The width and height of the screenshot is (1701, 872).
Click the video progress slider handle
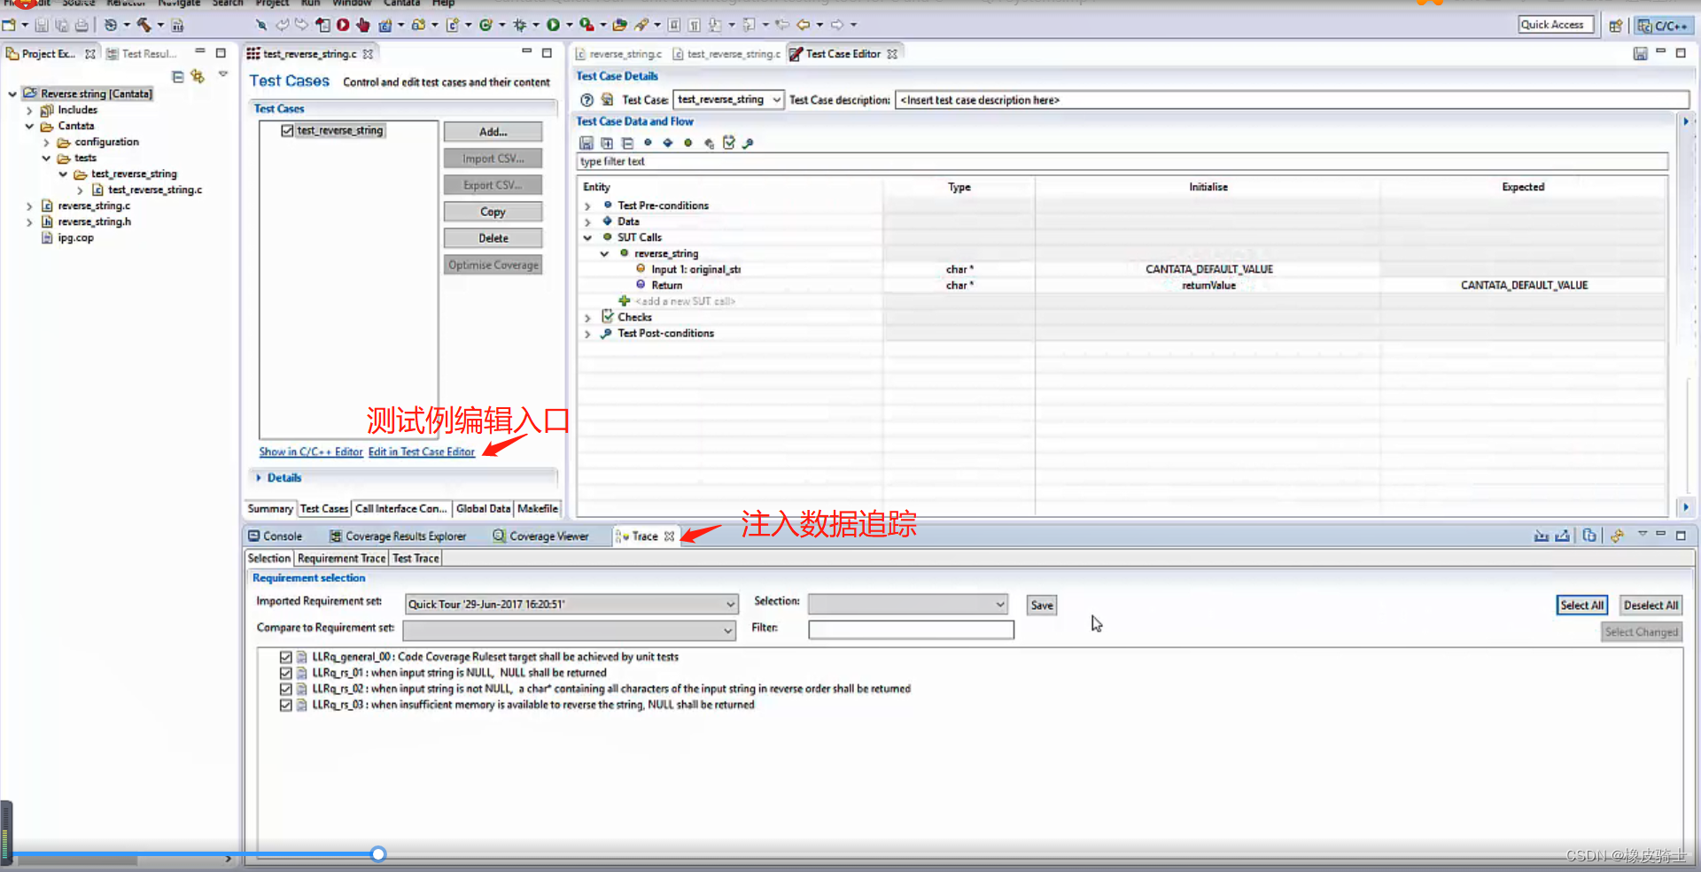(x=378, y=854)
